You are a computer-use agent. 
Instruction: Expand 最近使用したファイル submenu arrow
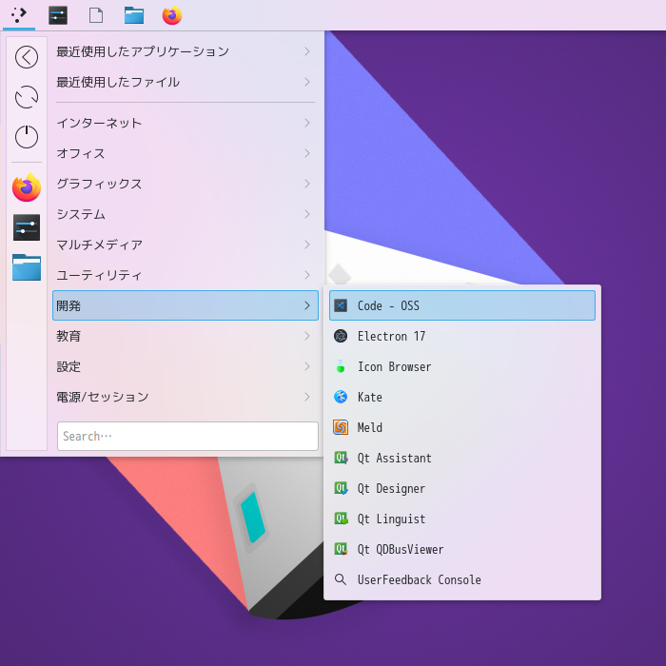coord(307,82)
